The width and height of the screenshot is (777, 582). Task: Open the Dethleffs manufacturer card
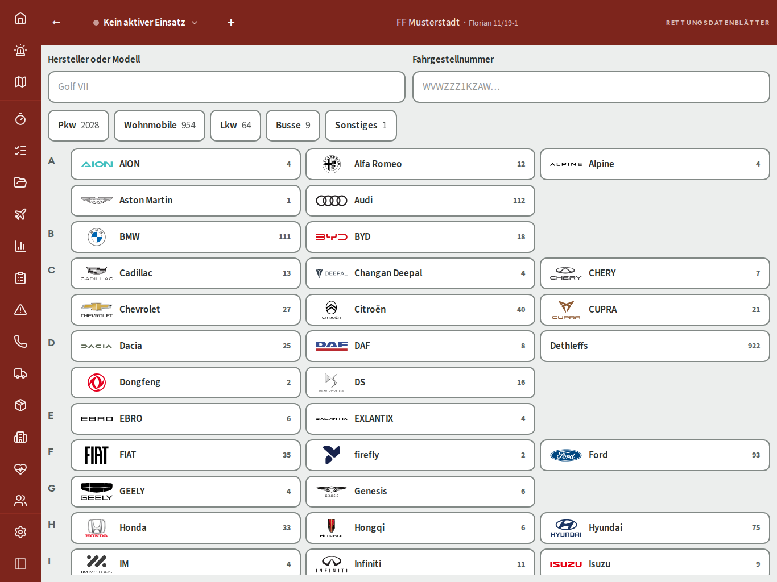click(x=655, y=346)
